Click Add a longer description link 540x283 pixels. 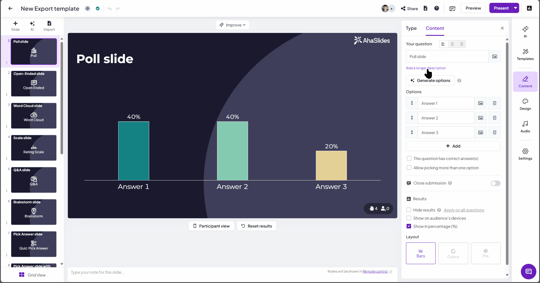click(426, 68)
